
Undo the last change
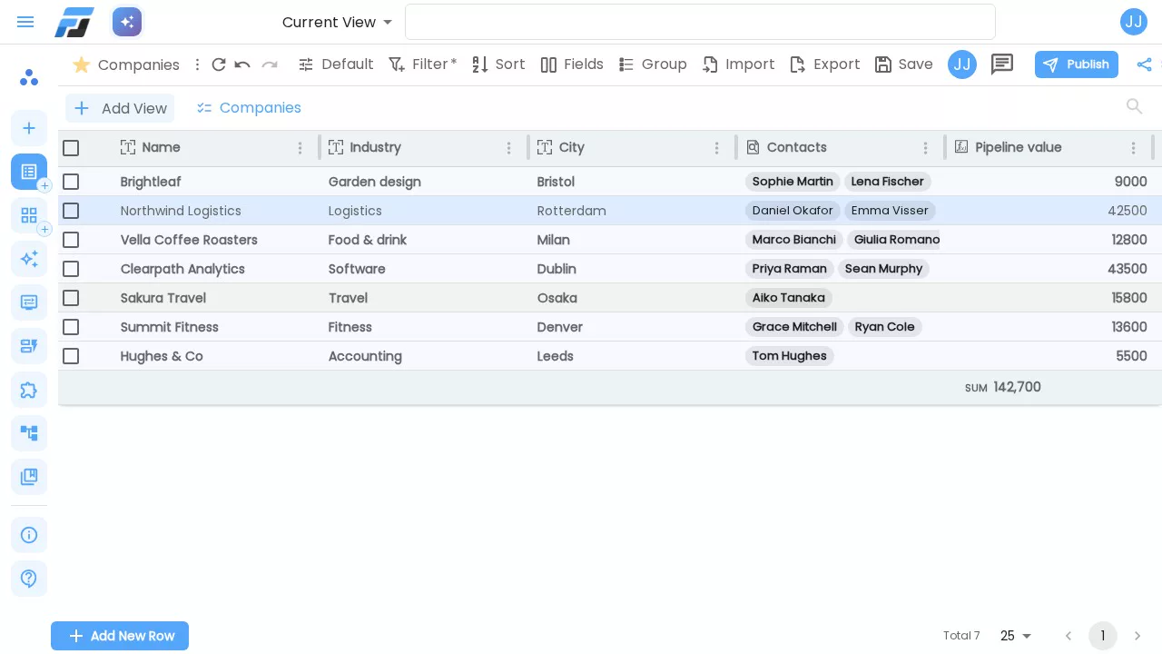(242, 64)
